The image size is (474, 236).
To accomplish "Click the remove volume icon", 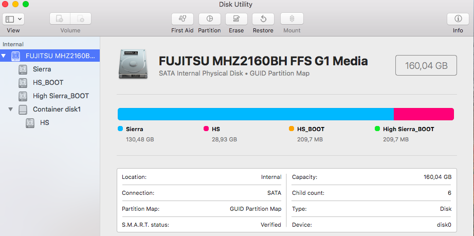I will tap(81, 19).
